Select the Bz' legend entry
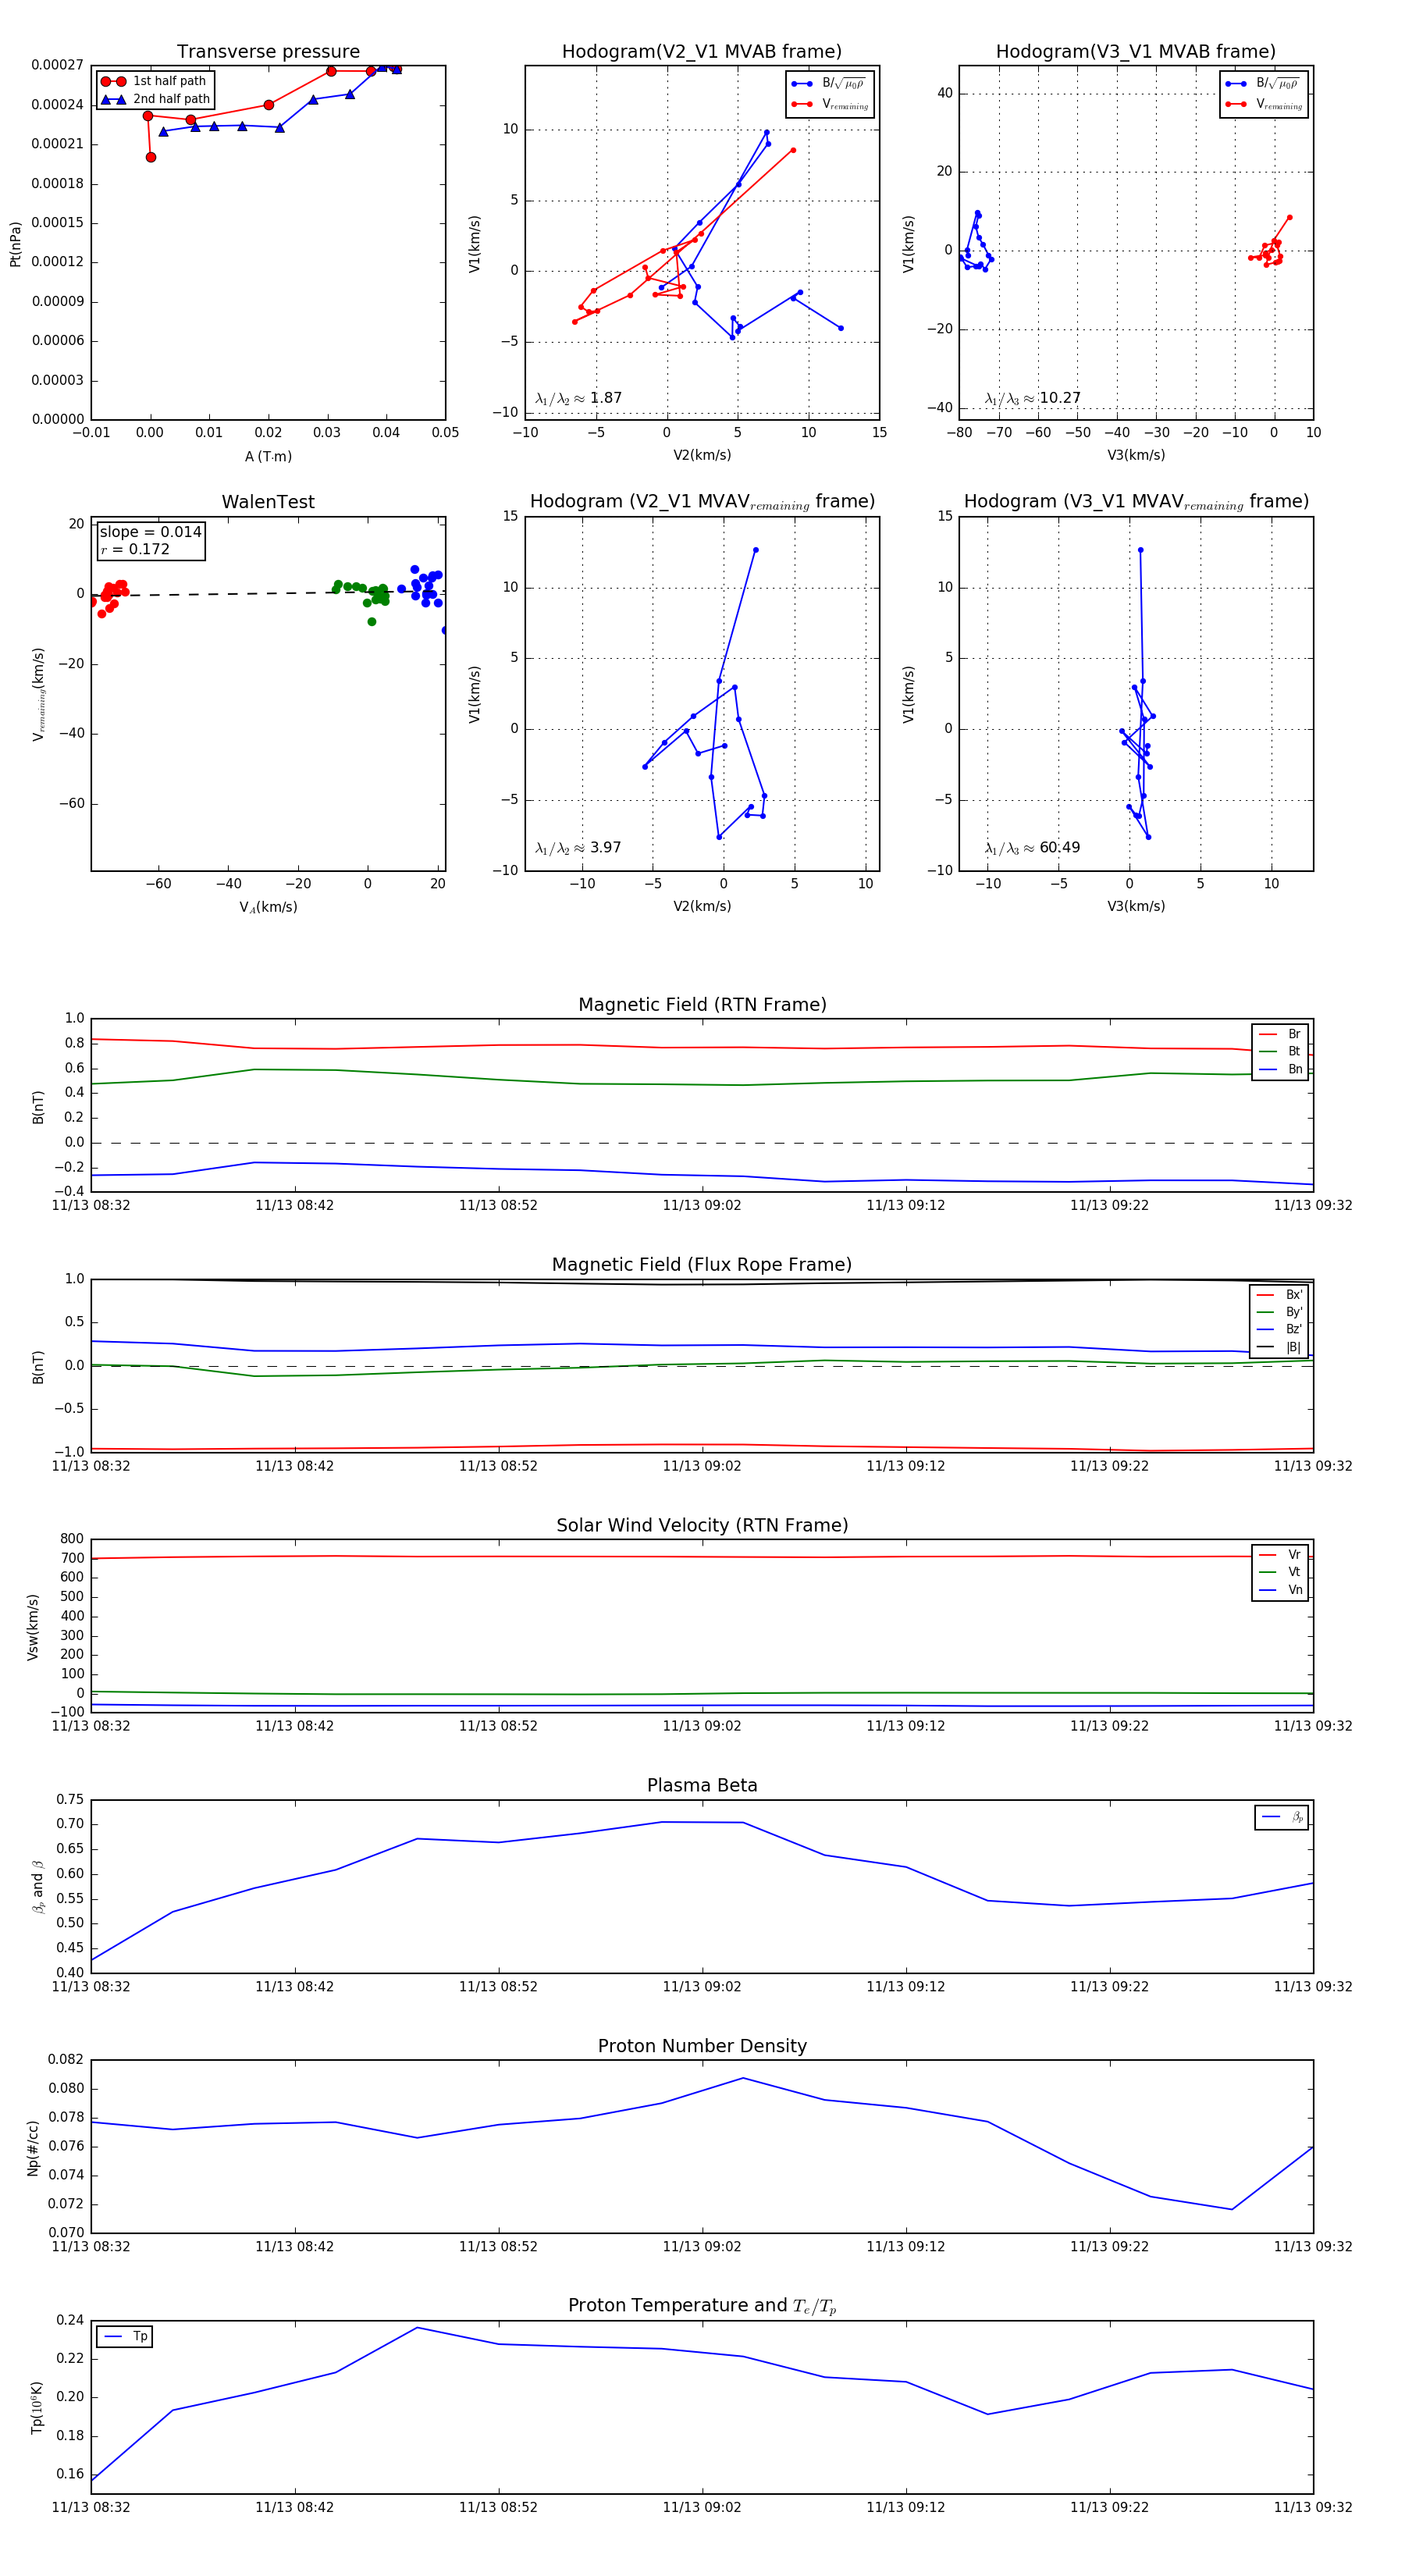The image size is (1405, 2576). click(1280, 1329)
